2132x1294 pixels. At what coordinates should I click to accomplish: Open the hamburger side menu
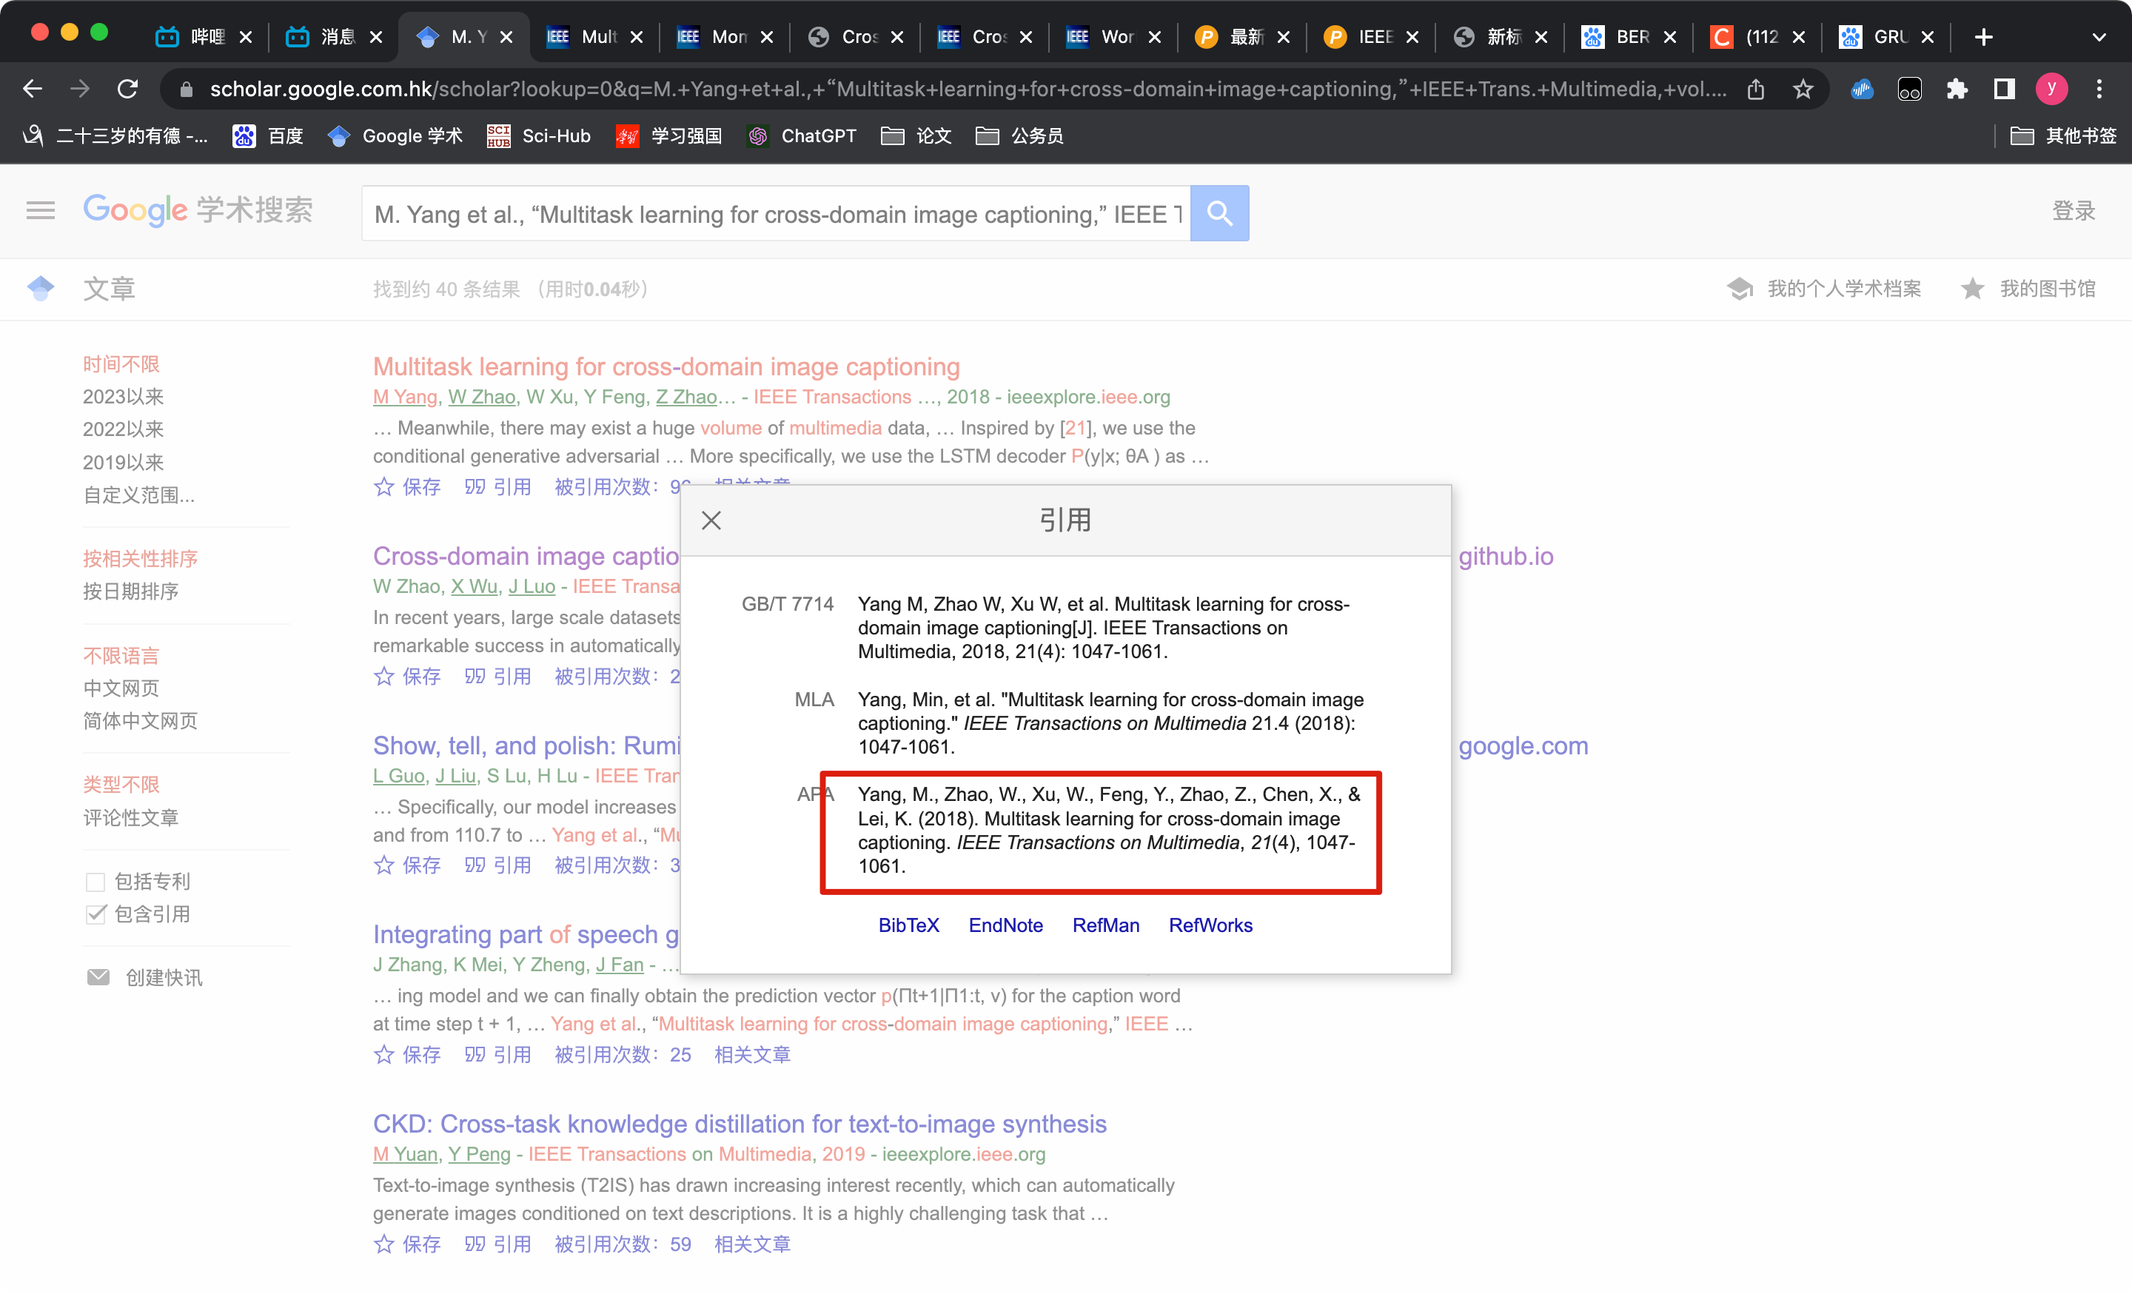[40, 210]
